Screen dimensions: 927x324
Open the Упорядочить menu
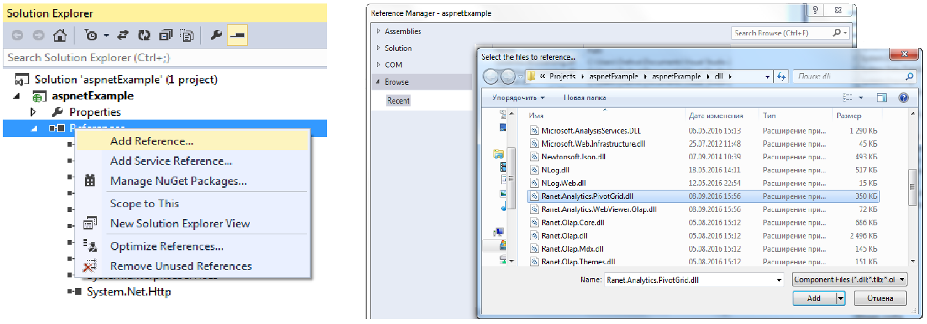pos(518,98)
